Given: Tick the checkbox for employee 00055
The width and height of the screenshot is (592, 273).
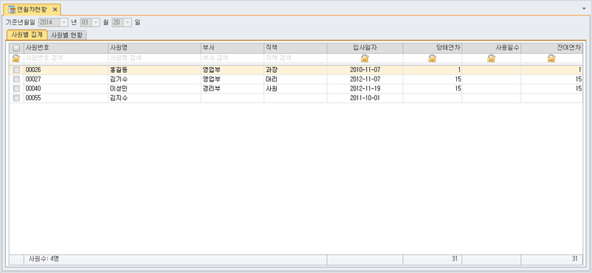Looking at the screenshot, I should 16,98.
